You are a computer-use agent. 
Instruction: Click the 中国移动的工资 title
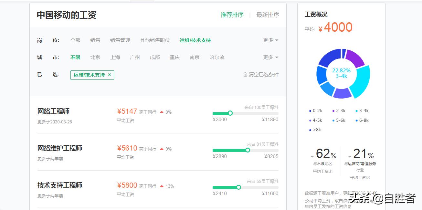click(x=67, y=15)
